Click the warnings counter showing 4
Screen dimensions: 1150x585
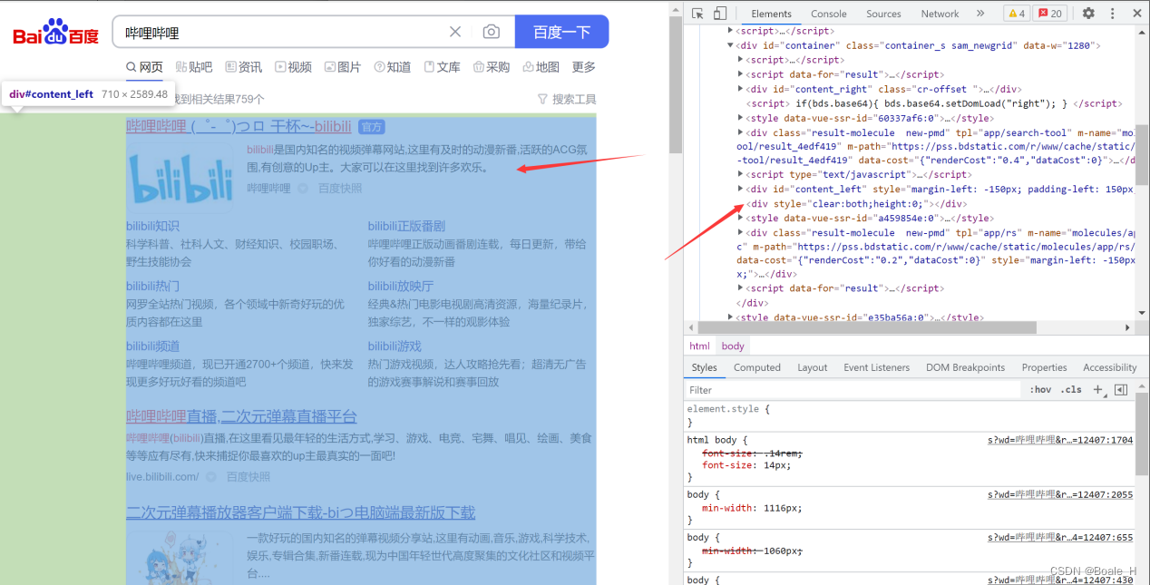(1016, 14)
